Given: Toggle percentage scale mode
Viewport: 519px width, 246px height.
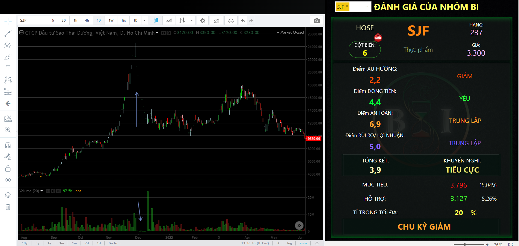Looking at the screenshot, I should coord(278,243).
